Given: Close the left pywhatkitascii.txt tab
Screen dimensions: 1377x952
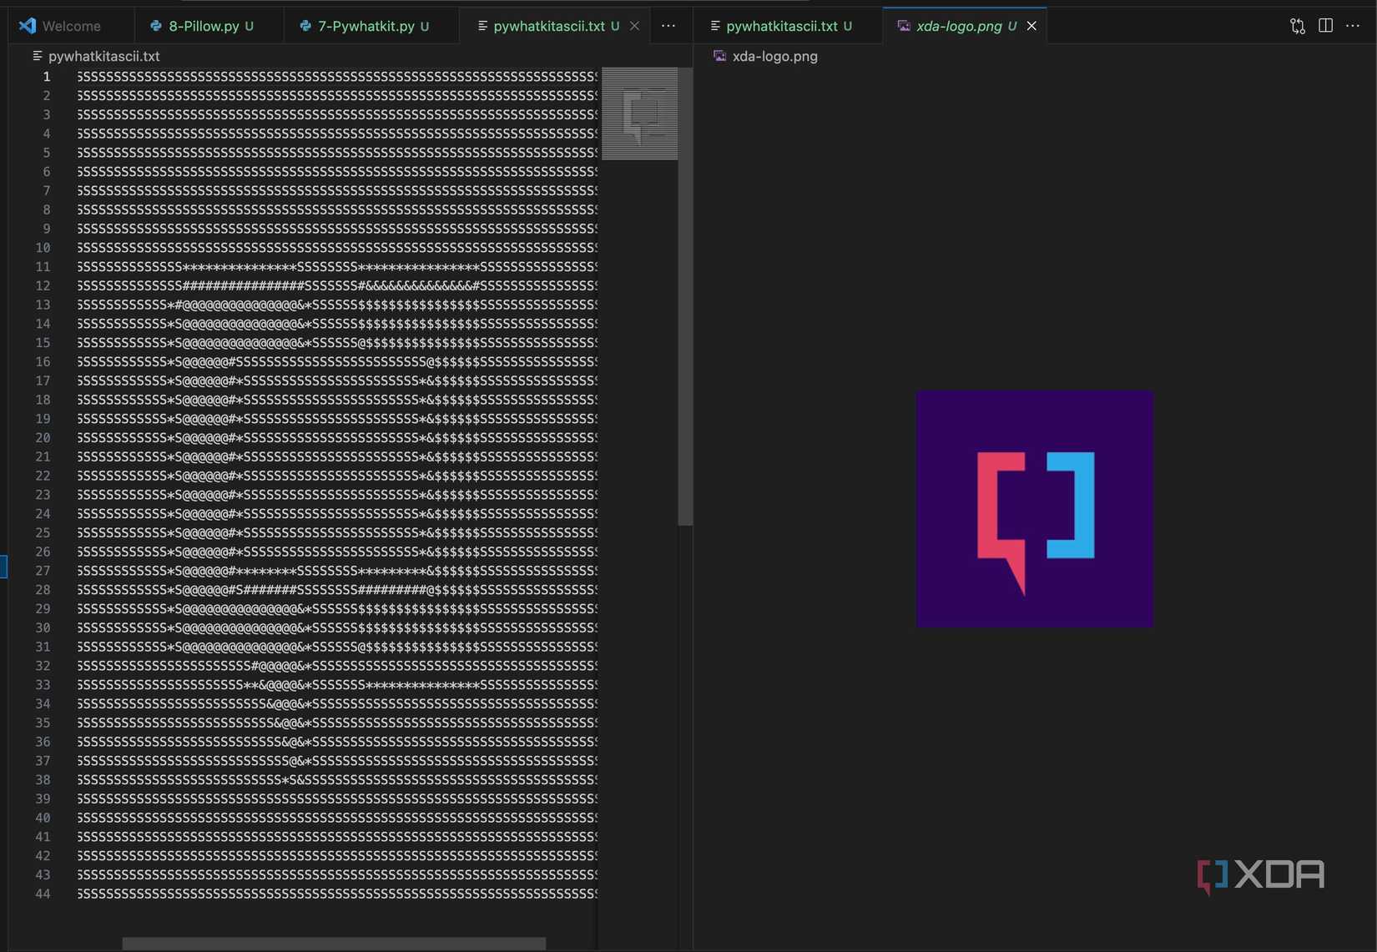Looking at the screenshot, I should [x=635, y=26].
